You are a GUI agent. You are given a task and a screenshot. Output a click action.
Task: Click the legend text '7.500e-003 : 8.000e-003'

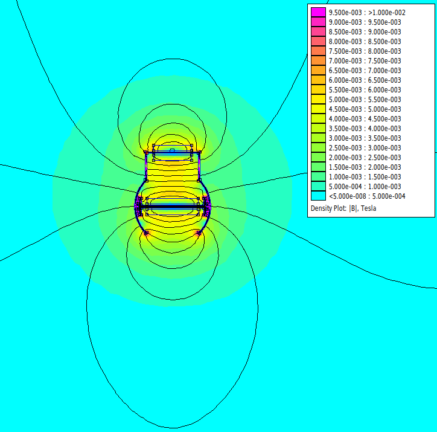pos(365,51)
